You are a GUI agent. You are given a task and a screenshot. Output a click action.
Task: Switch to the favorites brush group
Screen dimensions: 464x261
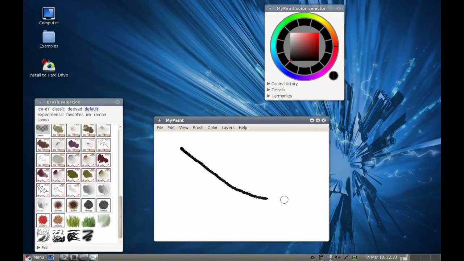pyautogui.click(x=75, y=115)
